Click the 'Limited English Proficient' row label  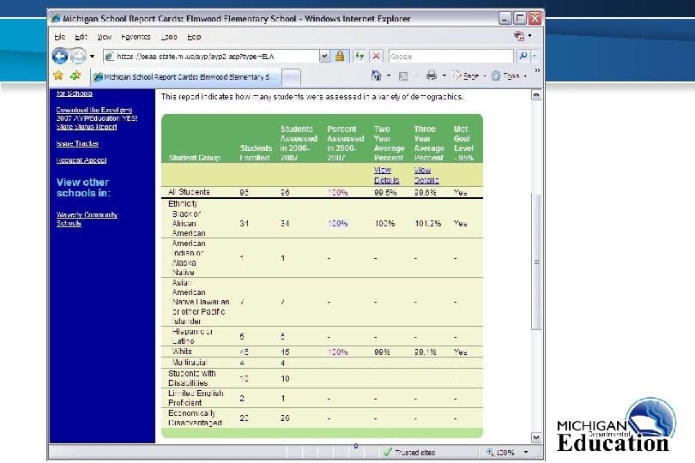pos(196,398)
